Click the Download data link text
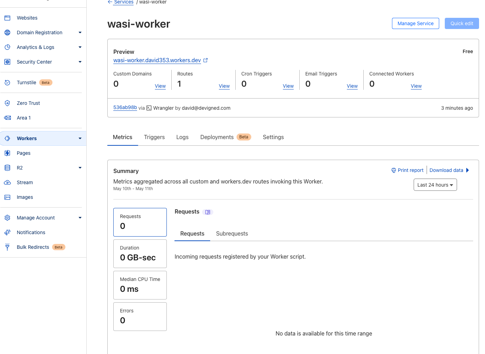This screenshot has height=354, width=485. [x=446, y=170]
